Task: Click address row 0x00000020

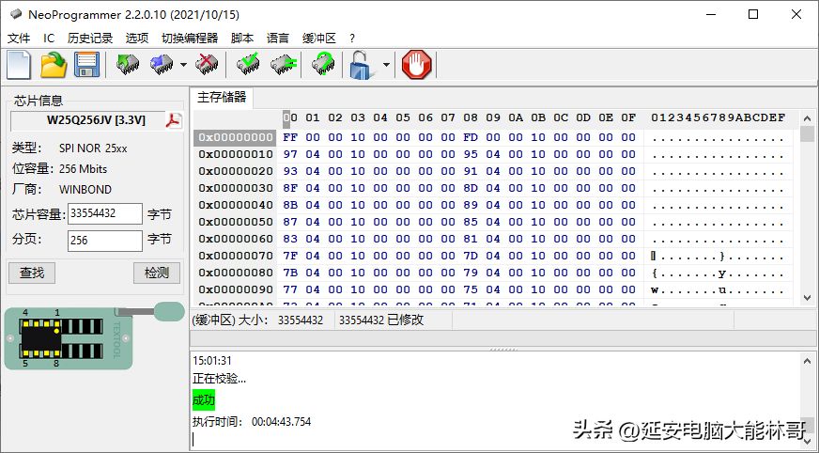Action: tap(236, 171)
